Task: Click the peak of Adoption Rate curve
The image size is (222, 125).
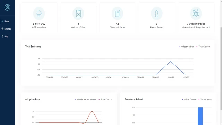Action: tap(92, 111)
